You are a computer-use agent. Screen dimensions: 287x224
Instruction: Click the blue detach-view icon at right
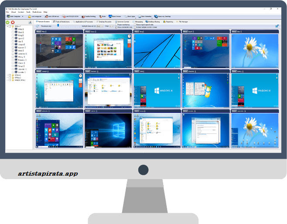277,26
